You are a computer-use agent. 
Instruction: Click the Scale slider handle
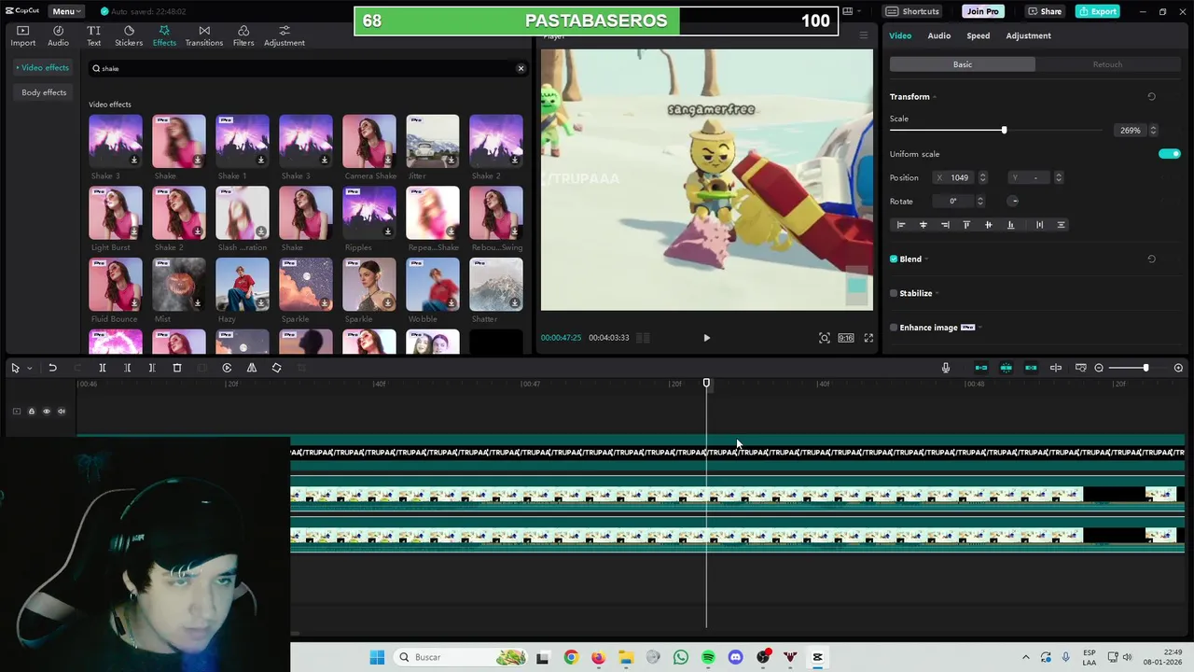1004,131
